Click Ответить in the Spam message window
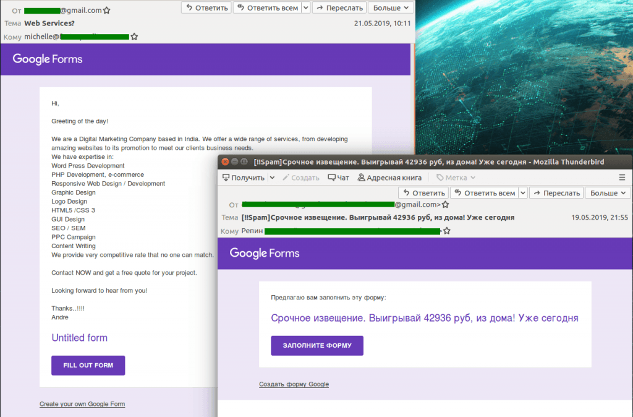633x417 pixels. (423, 193)
